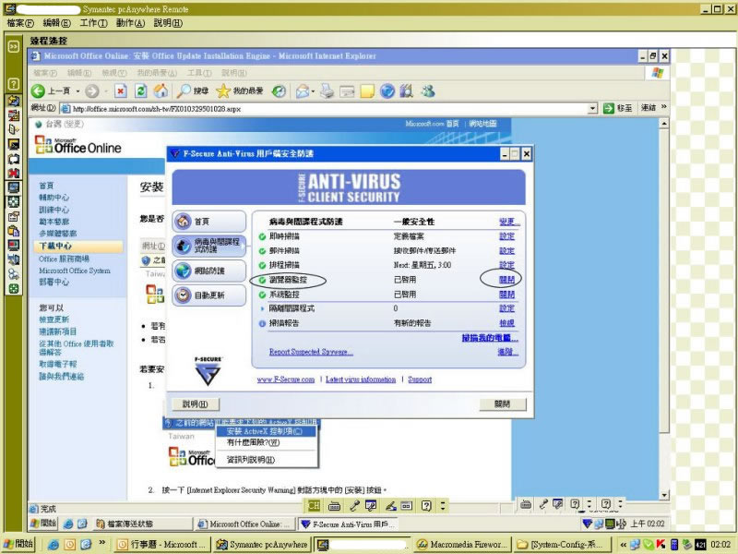Open Report Suspected Spyware link

[x=311, y=352]
